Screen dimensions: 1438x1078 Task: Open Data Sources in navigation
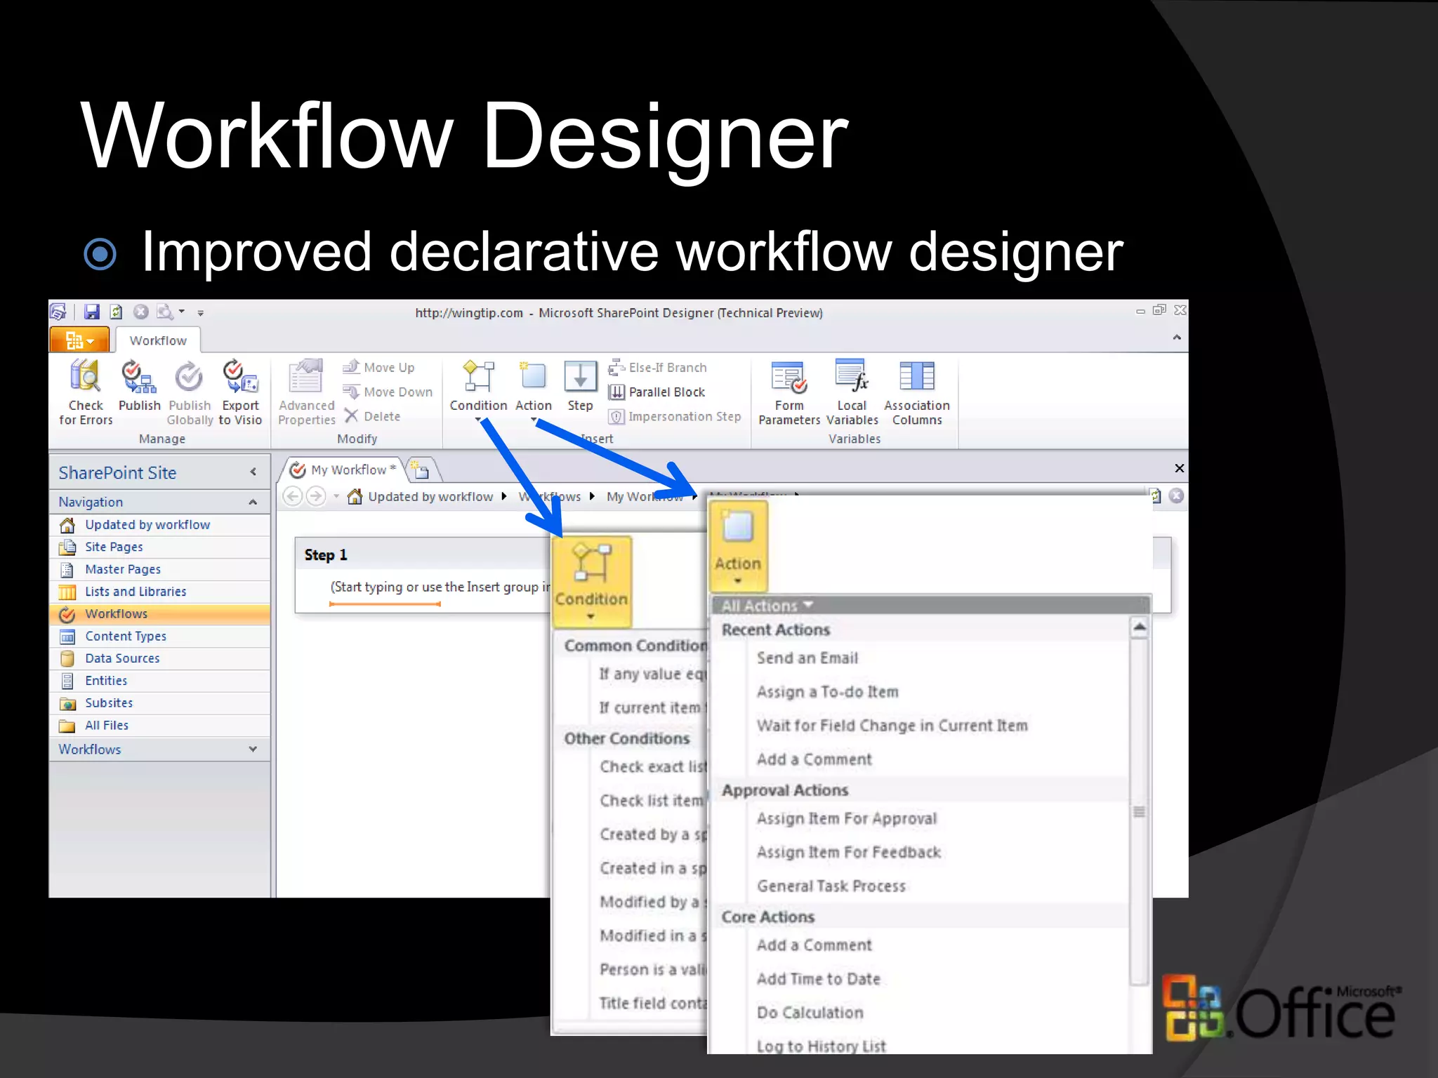159,658
